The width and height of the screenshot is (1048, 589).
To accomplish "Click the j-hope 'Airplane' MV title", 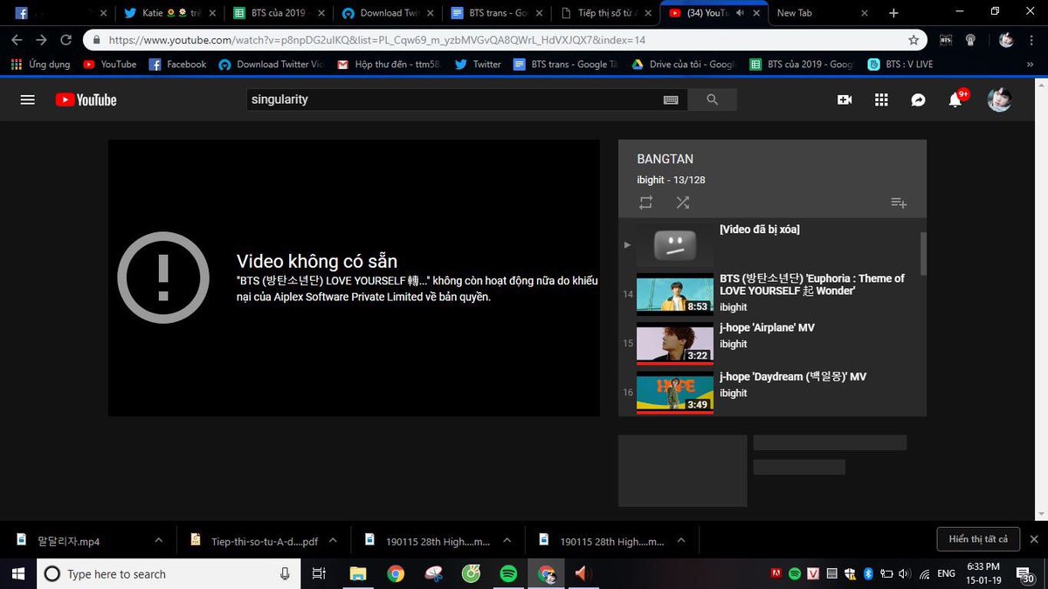I will pyautogui.click(x=767, y=328).
